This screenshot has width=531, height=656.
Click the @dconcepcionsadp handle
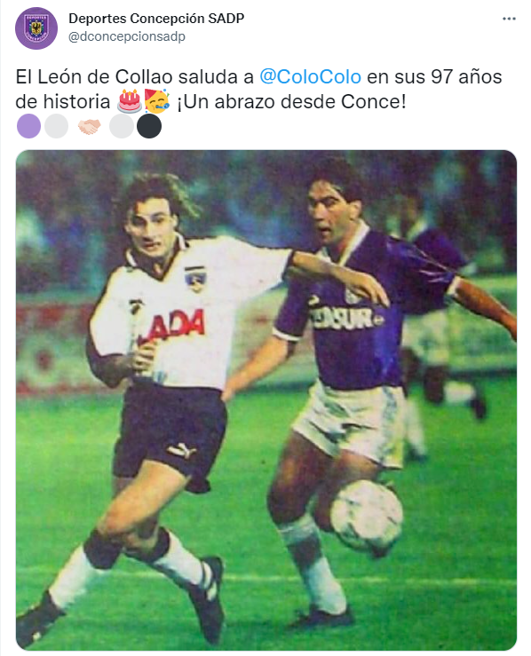click(x=127, y=36)
